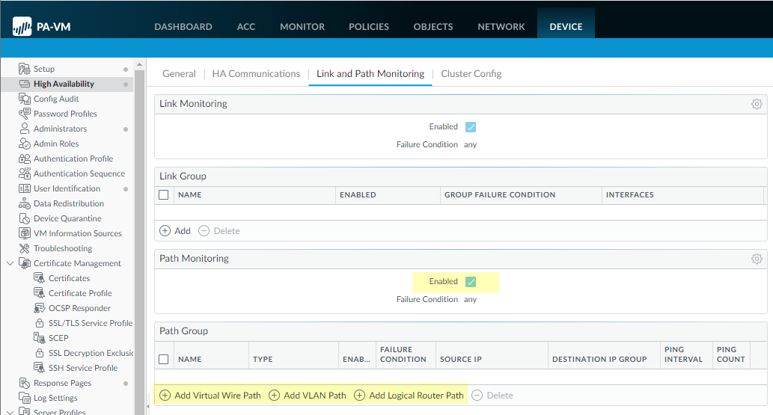Open Path Monitoring settings gear icon
The width and height of the screenshot is (773, 415).
pyautogui.click(x=757, y=259)
